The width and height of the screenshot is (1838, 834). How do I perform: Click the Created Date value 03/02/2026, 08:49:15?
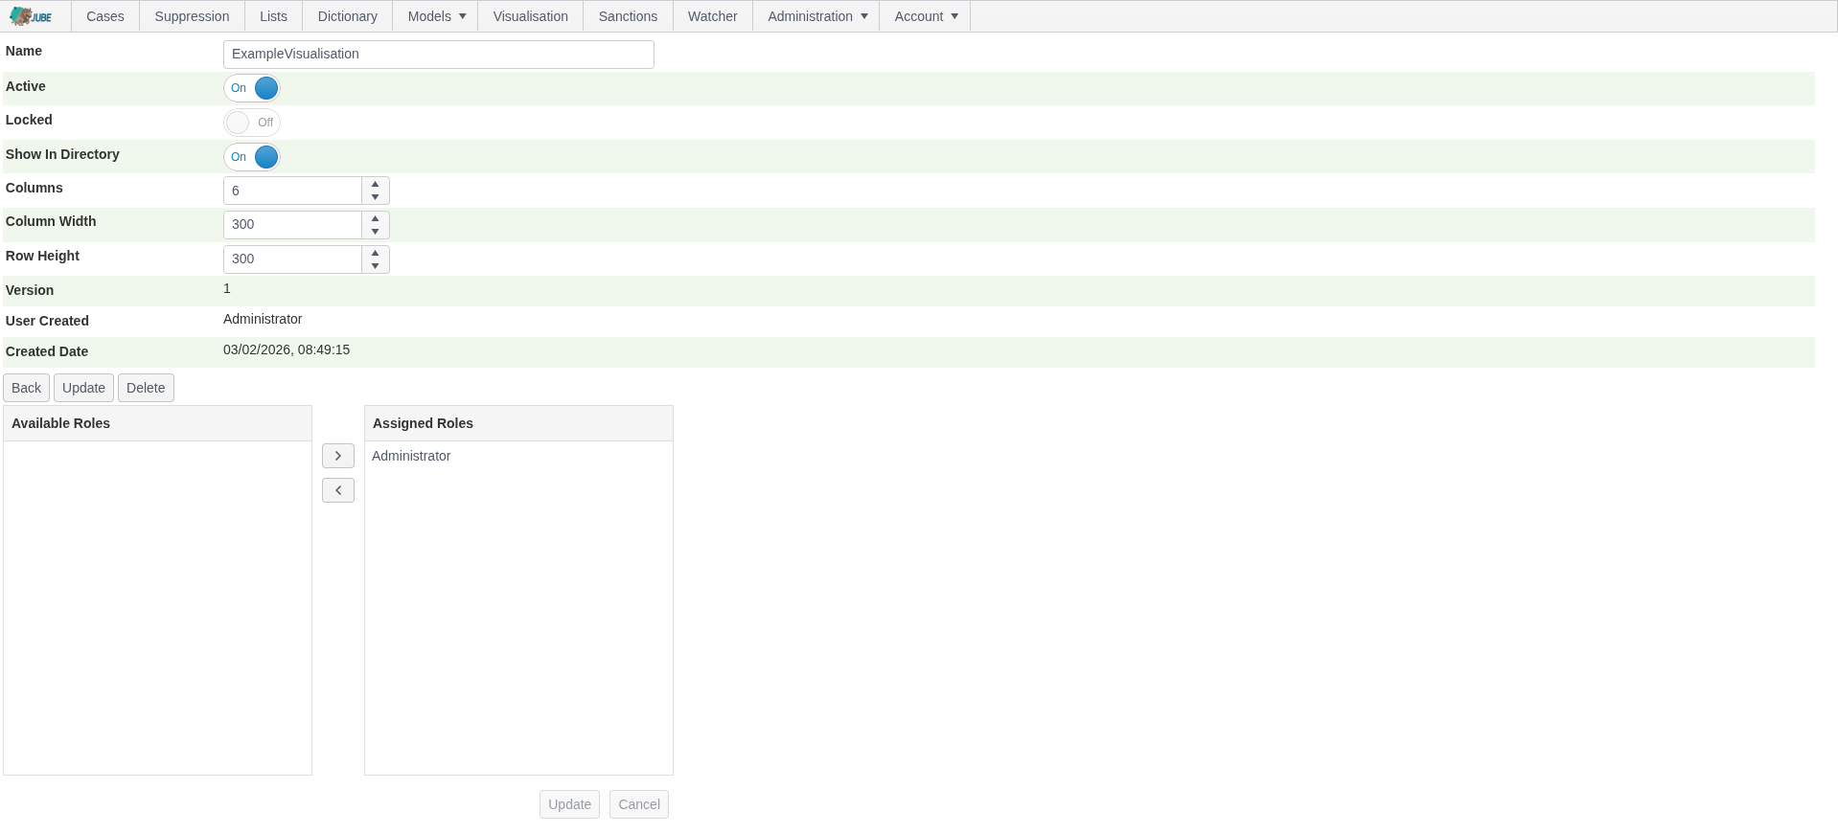[287, 349]
